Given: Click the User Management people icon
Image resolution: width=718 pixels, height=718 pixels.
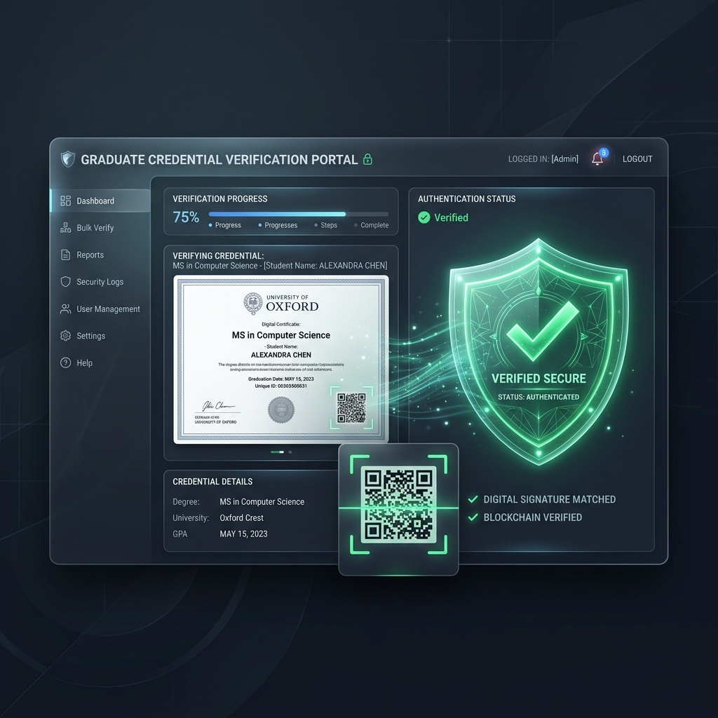Looking at the screenshot, I should coord(65,309).
